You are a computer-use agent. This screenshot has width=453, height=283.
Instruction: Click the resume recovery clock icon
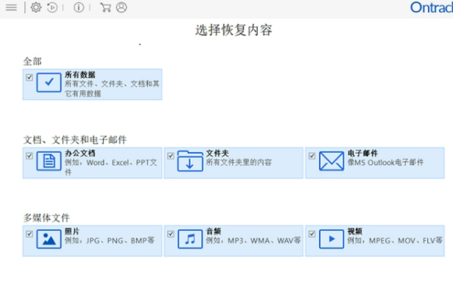(52, 7)
